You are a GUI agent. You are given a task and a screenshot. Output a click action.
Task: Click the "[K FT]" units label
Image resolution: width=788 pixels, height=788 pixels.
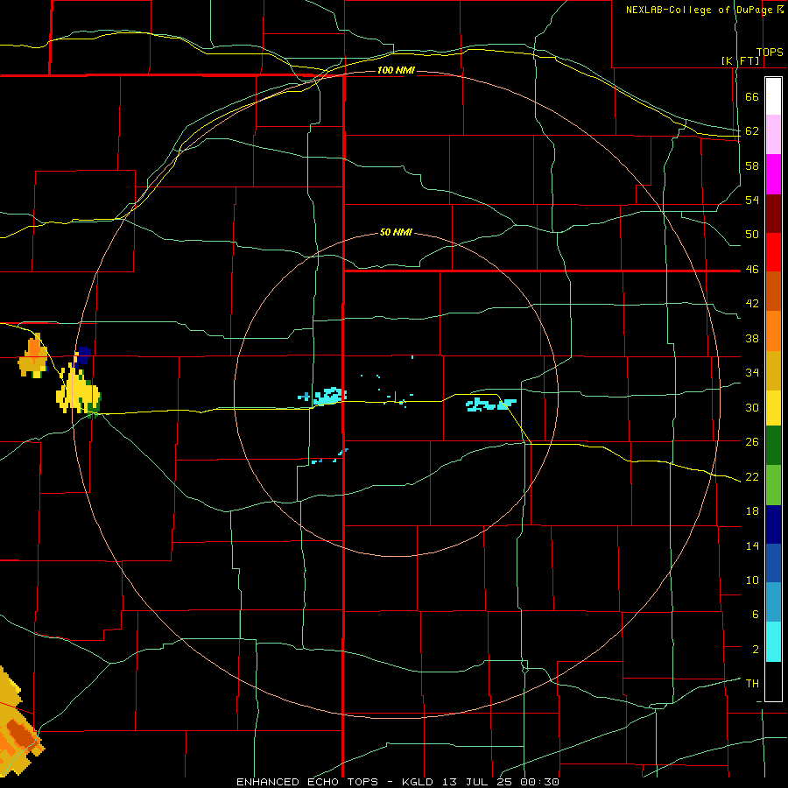tap(740, 60)
